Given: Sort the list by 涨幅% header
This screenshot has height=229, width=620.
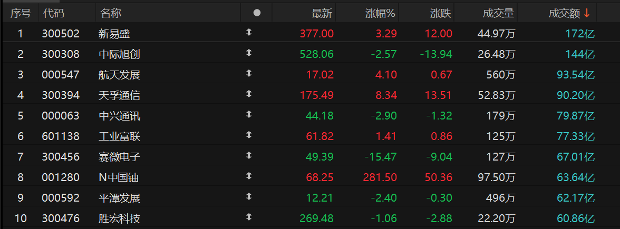Looking at the screenshot, I should click(380, 13).
